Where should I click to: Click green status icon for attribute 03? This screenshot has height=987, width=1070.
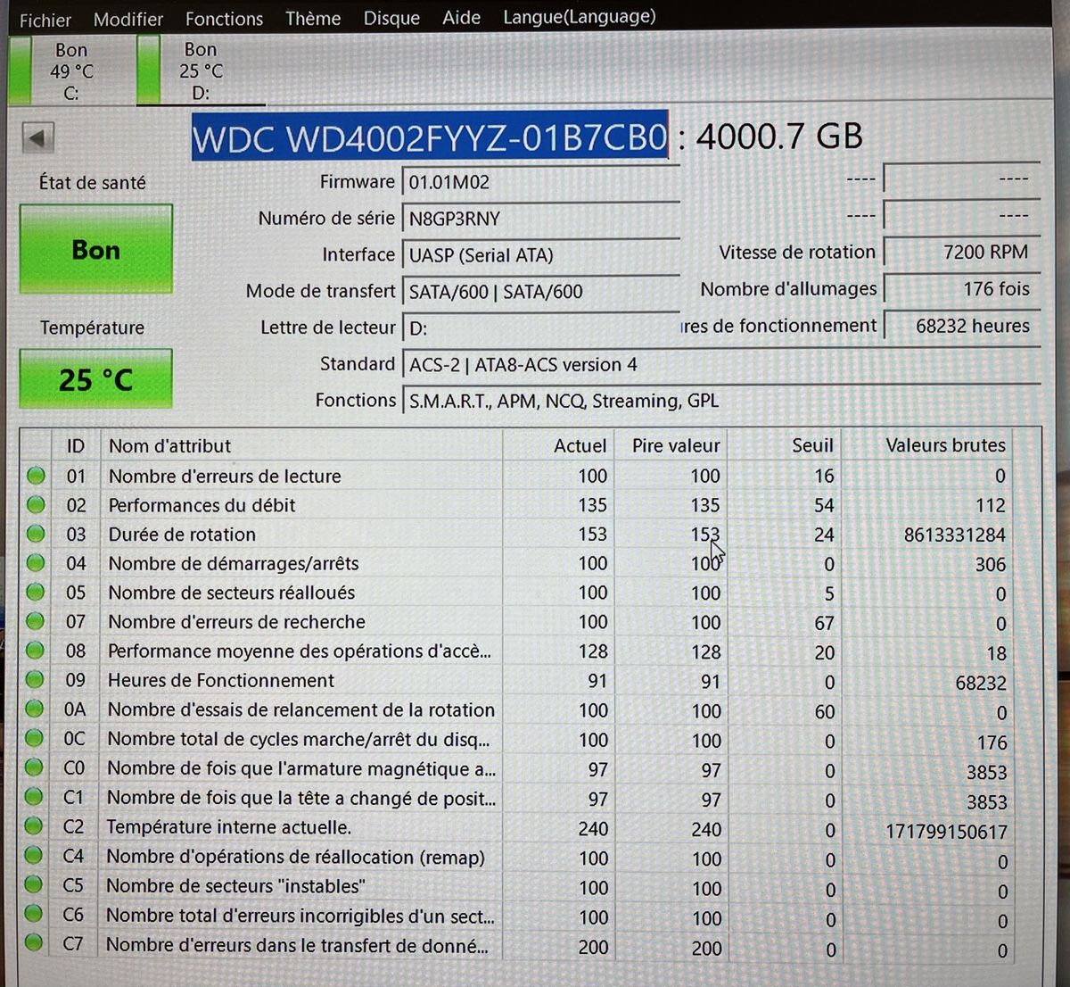pyautogui.click(x=36, y=534)
